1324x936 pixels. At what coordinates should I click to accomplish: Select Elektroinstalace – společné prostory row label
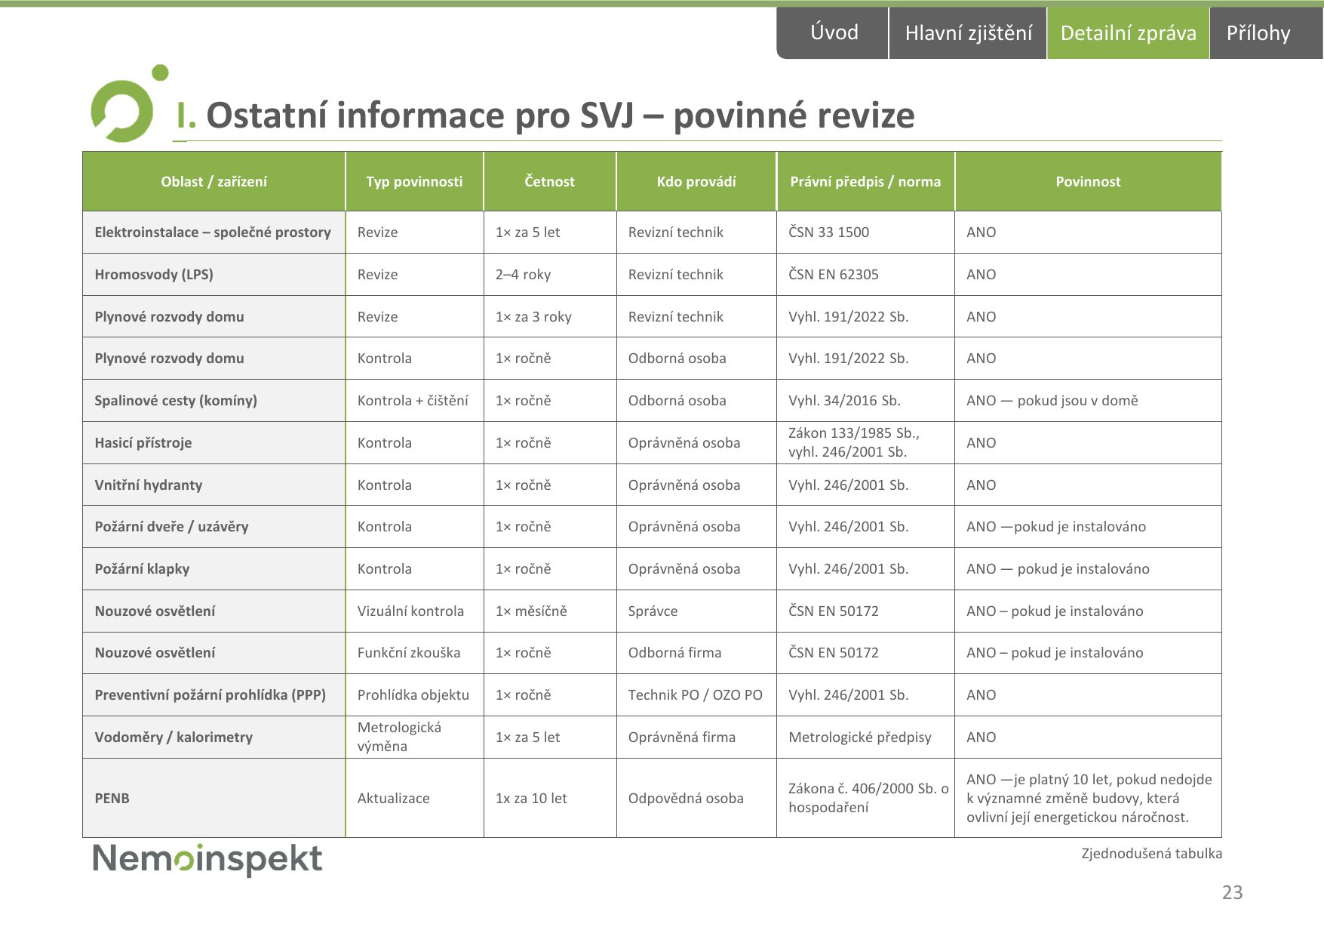[213, 232]
